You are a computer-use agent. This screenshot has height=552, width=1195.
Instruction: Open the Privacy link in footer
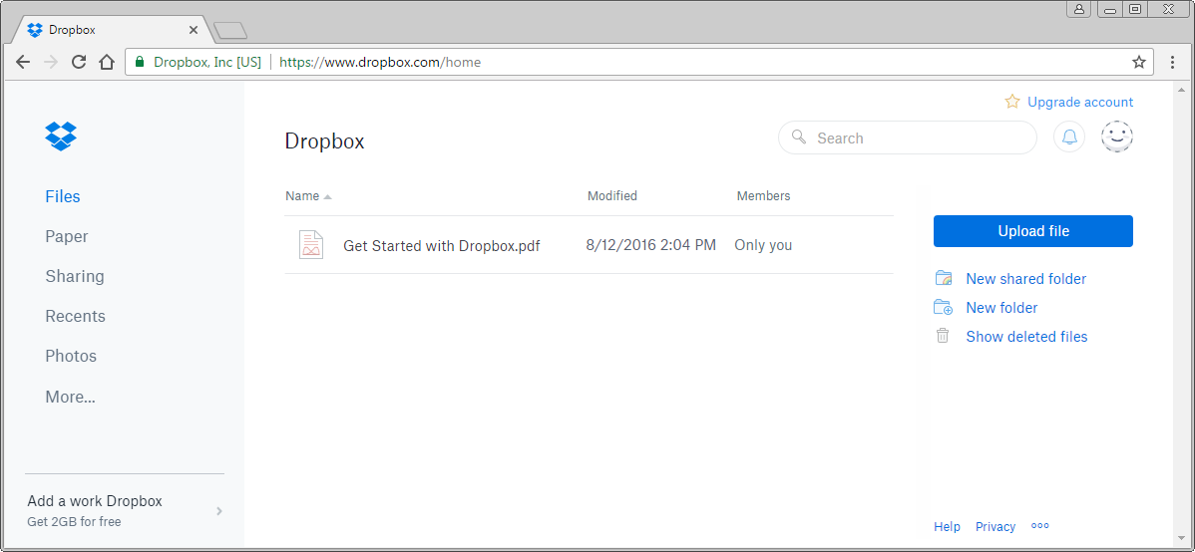pyautogui.click(x=996, y=527)
